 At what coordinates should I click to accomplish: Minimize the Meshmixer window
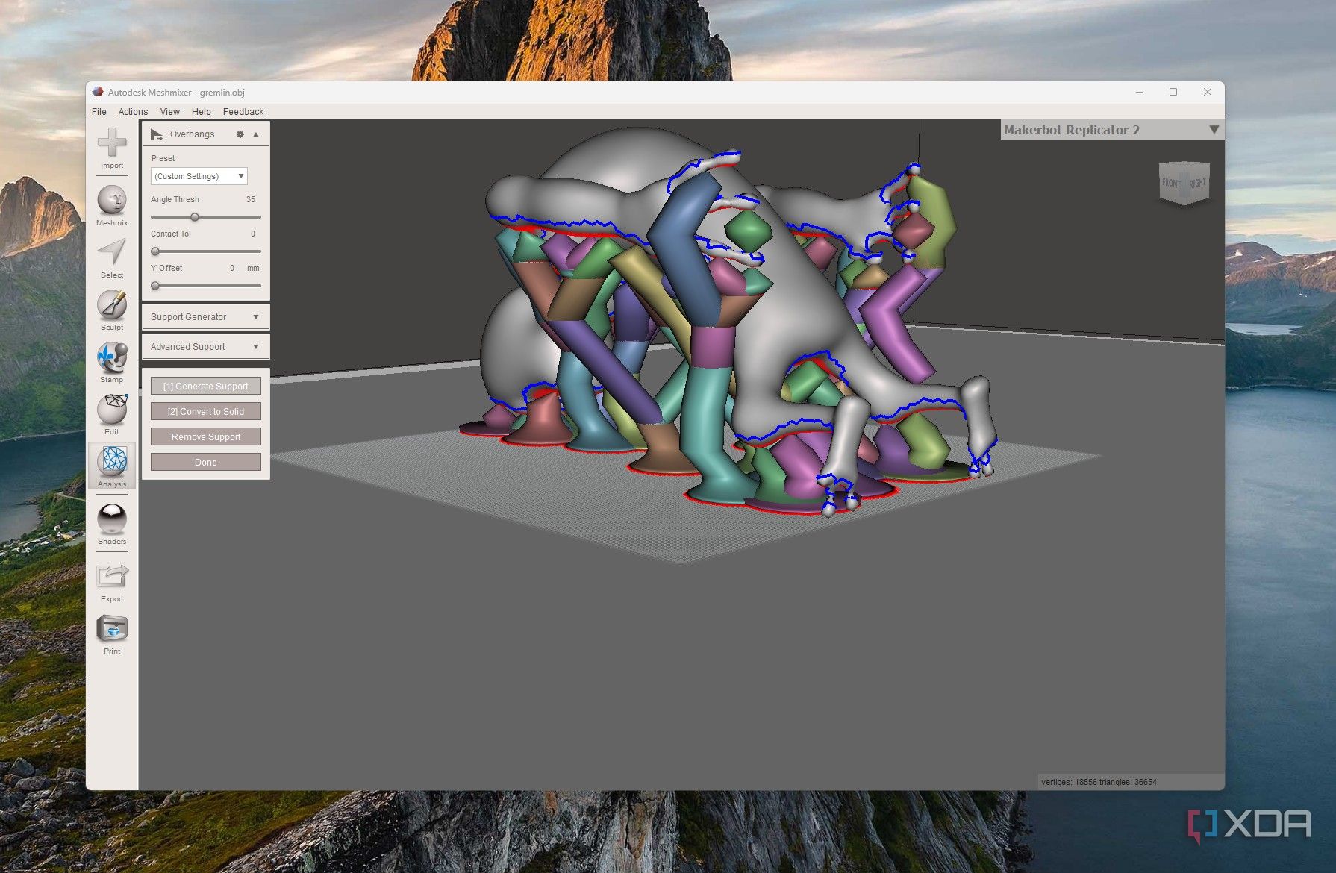click(1140, 92)
